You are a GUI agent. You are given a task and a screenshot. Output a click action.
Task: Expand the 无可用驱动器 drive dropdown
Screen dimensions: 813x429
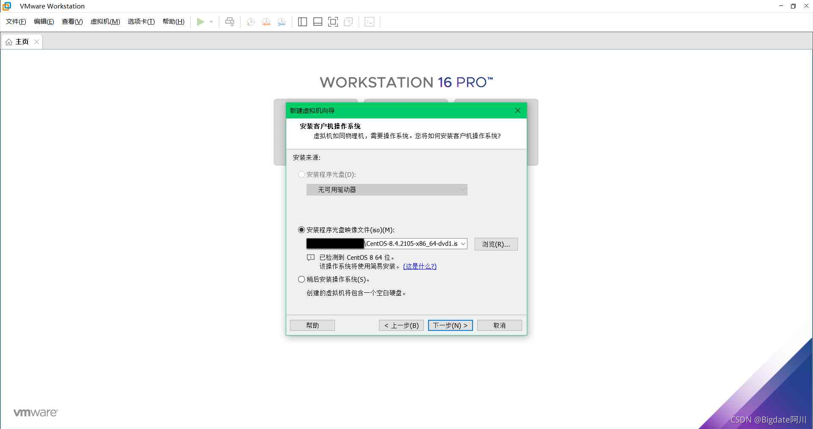[x=387, y=190]
